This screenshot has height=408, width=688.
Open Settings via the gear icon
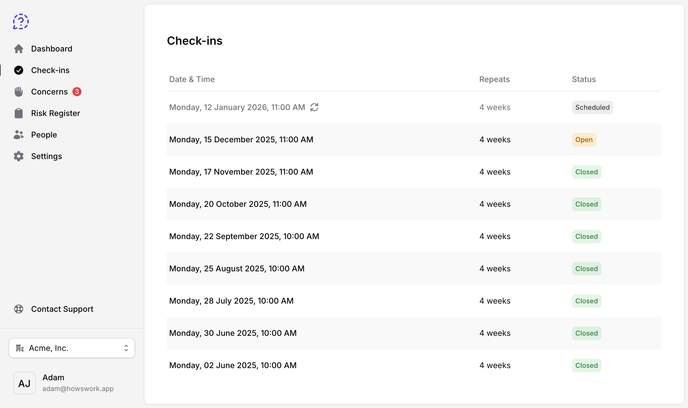[x=19, y=156]
